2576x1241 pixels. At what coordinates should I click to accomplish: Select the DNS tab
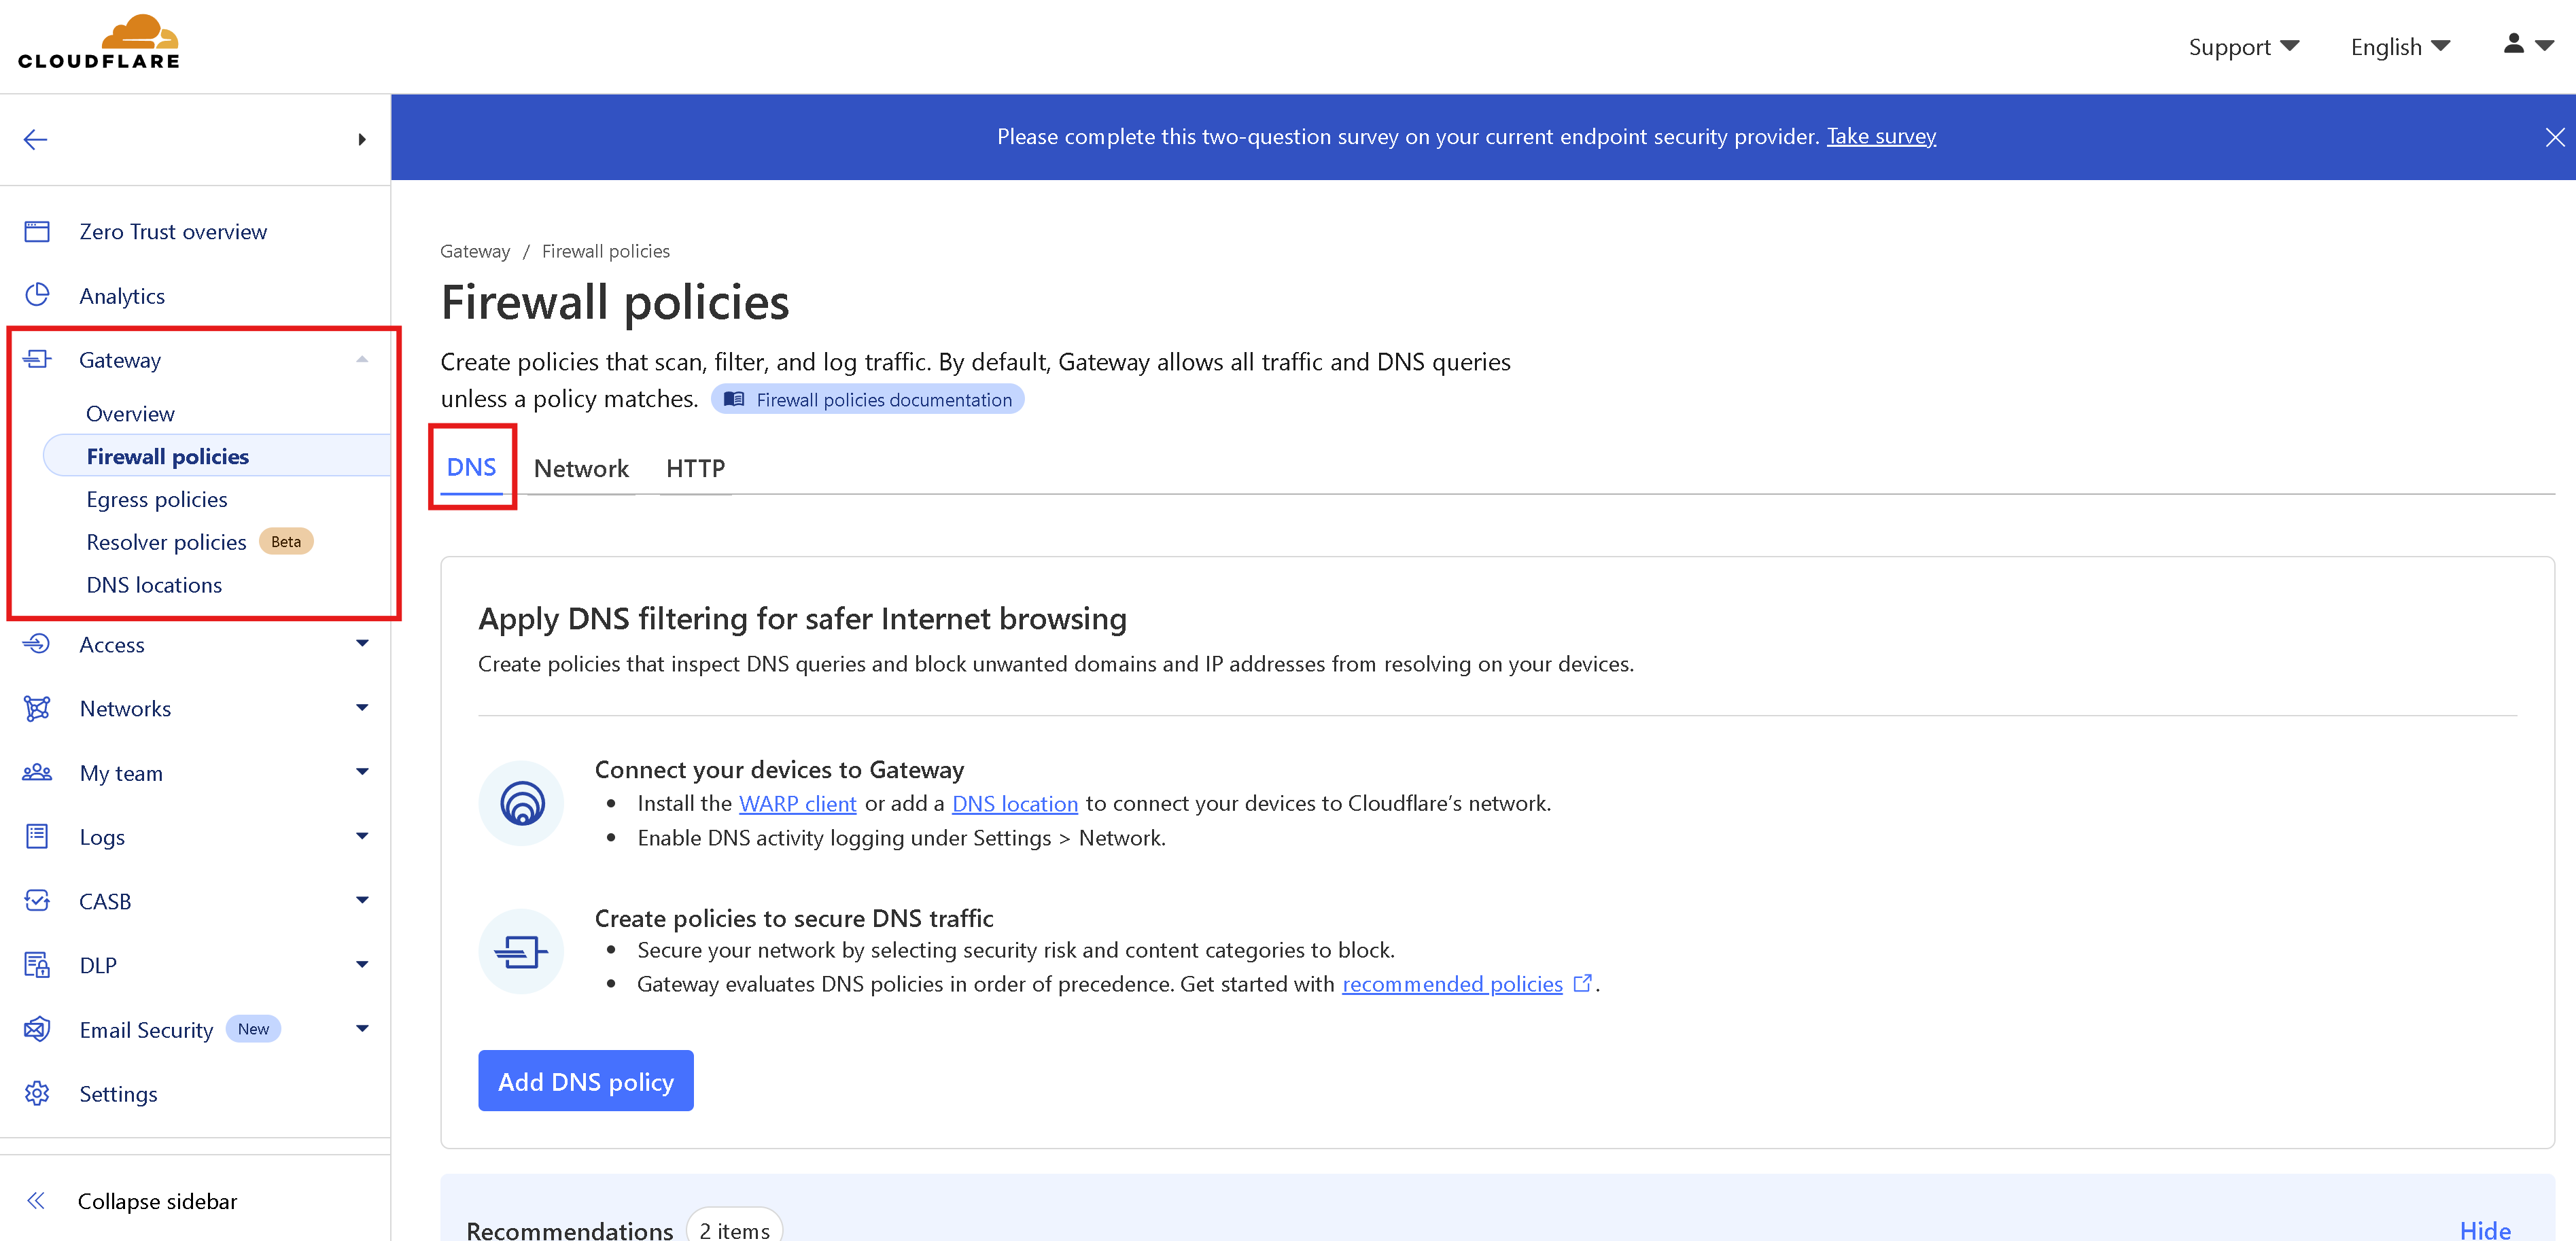coord(471,467)
